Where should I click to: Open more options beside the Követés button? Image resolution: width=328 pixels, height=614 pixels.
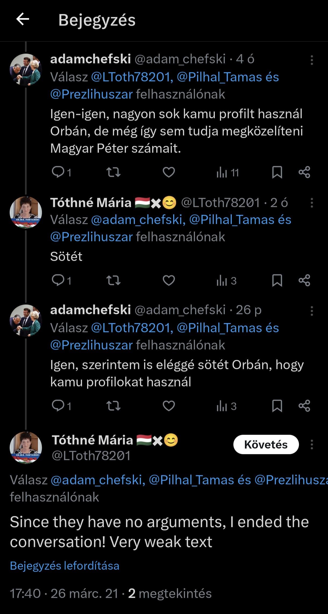click(312, 445)
